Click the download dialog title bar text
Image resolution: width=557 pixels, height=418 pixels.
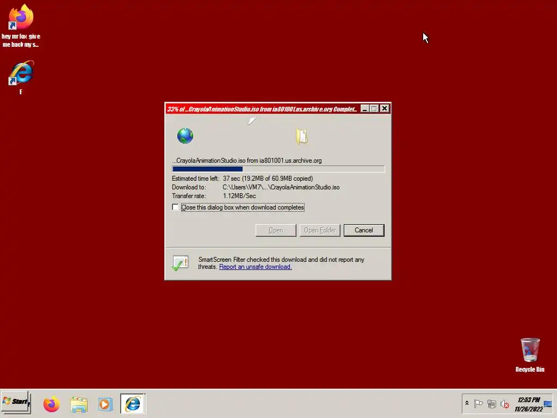[x=262, y=109]
